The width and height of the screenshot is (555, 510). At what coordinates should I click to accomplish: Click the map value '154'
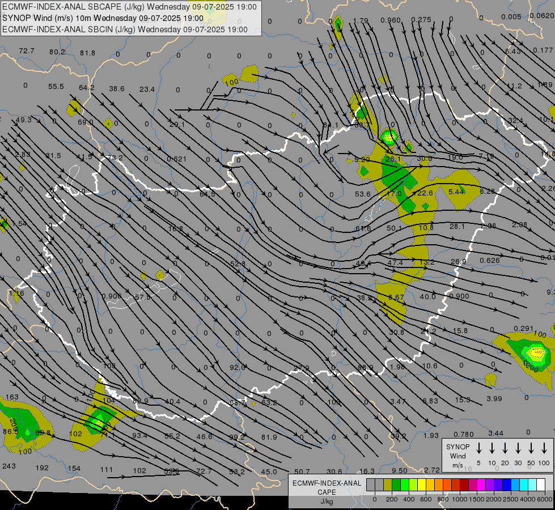(x=74, y=469)
